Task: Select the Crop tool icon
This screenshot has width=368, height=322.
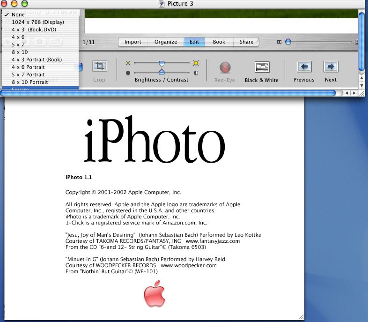Action: 100,66
